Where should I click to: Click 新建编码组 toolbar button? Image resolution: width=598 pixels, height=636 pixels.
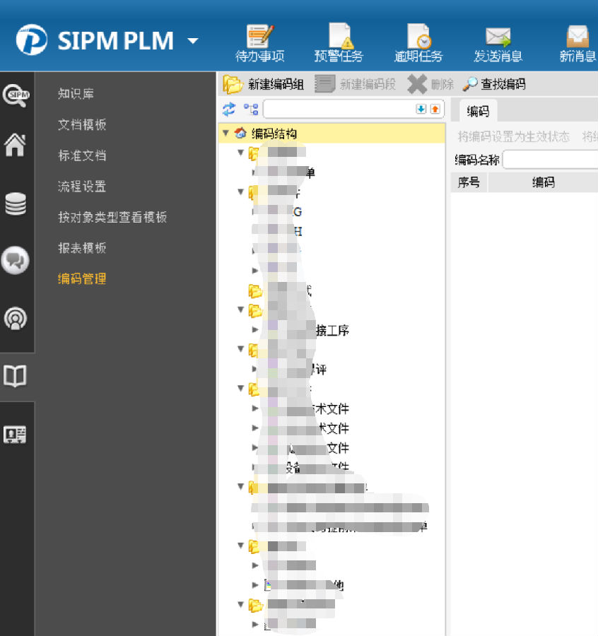point(263,84)
